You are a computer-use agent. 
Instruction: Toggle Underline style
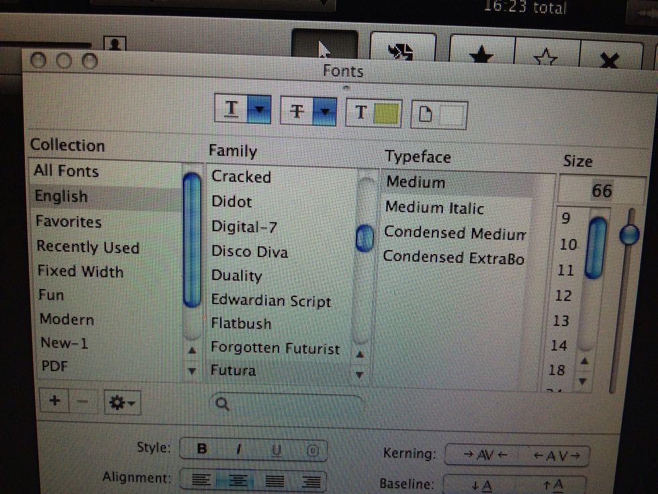click(276, 450)
